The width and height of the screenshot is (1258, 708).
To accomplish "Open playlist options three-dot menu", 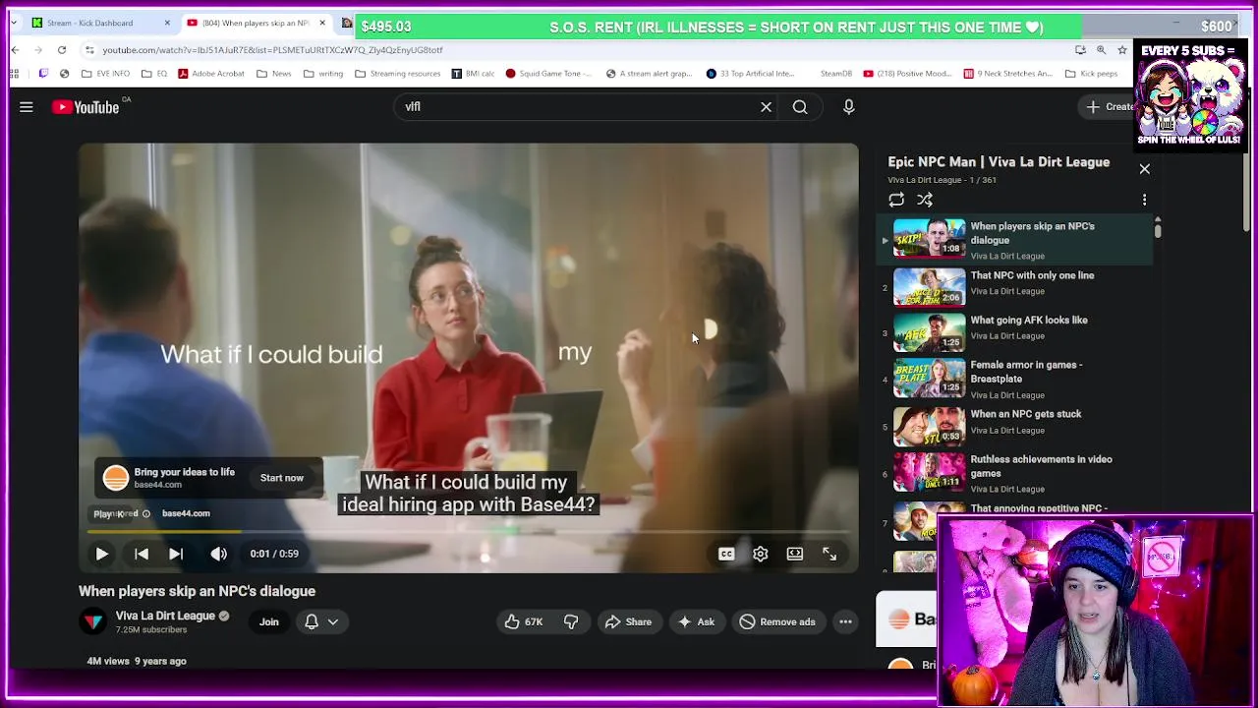I will coord(1144,200).
